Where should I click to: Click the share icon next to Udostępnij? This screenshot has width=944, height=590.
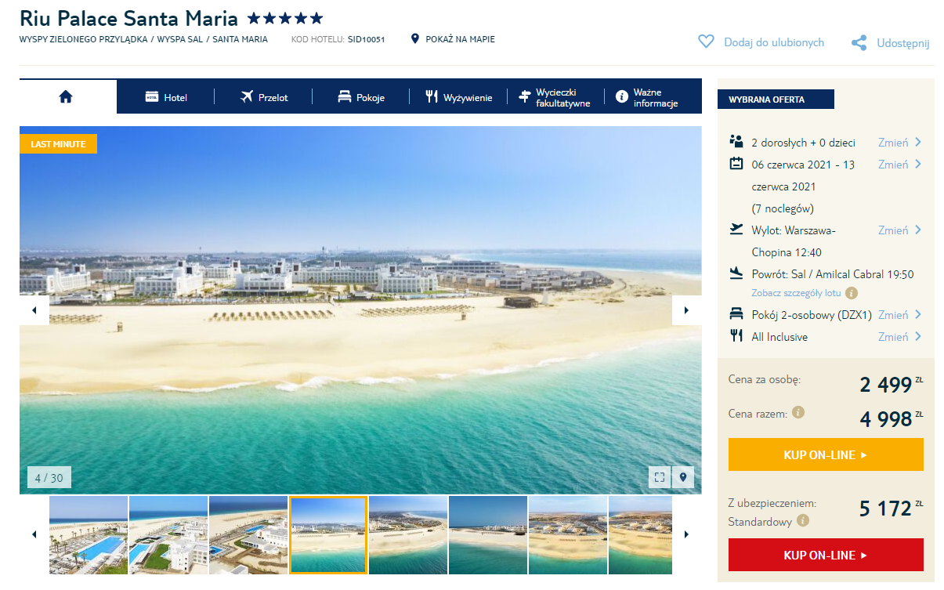pos(859,43)
